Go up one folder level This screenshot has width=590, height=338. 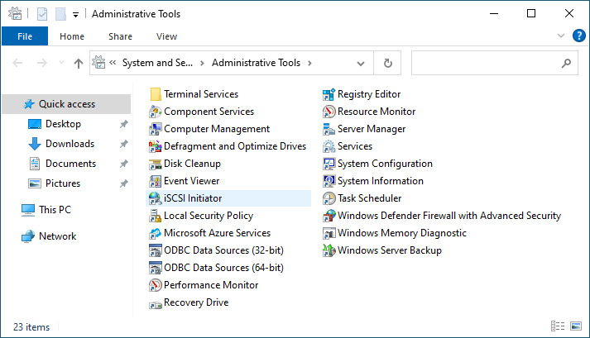79,63
